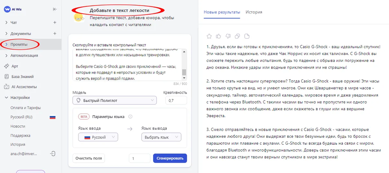Open the Выбрать язык output dropdown

(161, 137)
